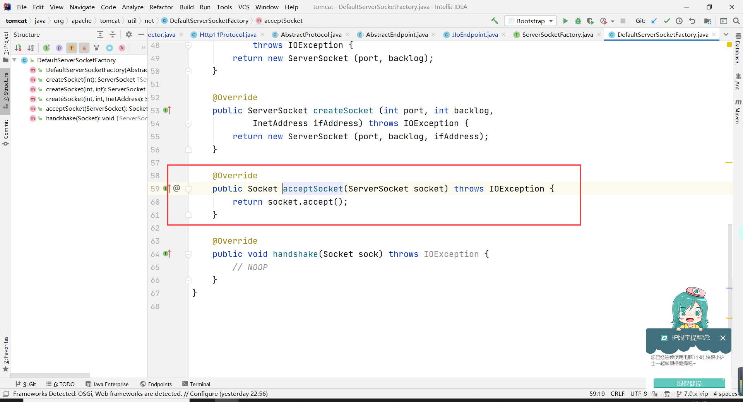
Task: Click implements-method gutter icon at line 53
Action: click(x=167, y=110)
